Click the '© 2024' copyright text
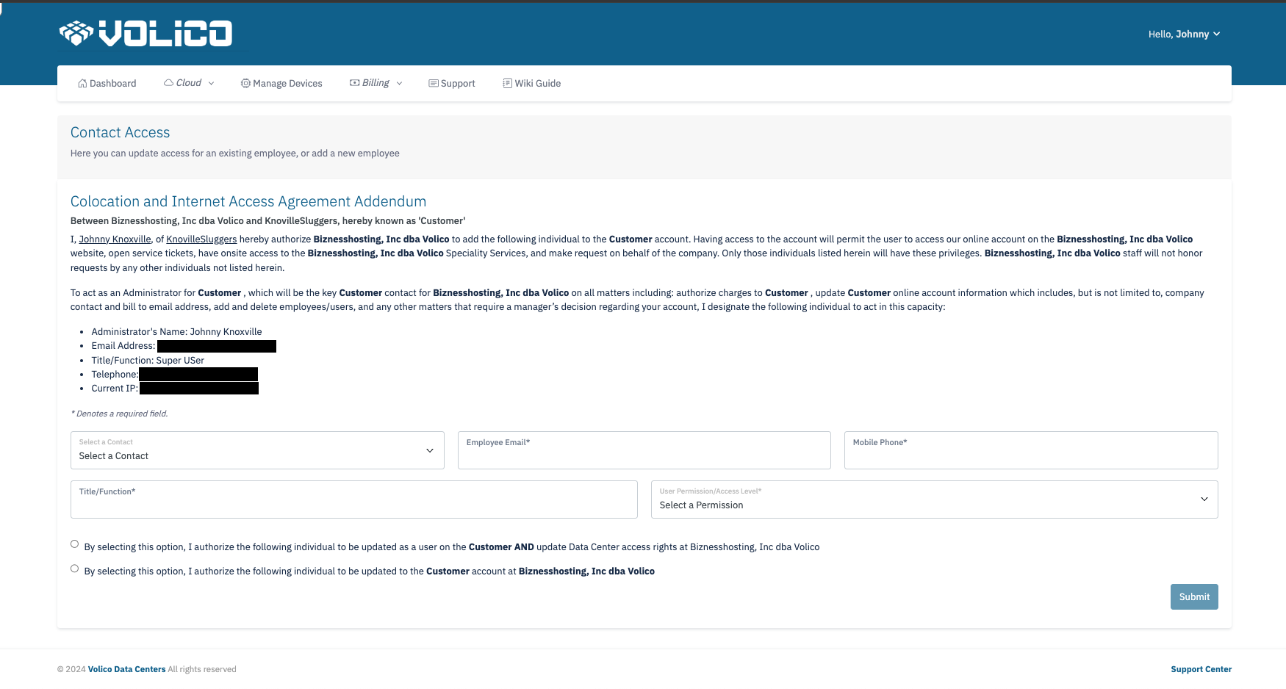Viewport: 1286px width, 689px height. tap(71, 669)
